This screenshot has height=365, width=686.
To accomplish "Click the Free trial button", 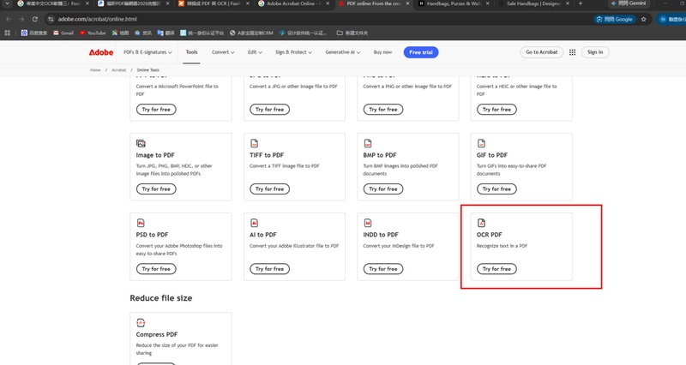I will (x=421, y=52).
